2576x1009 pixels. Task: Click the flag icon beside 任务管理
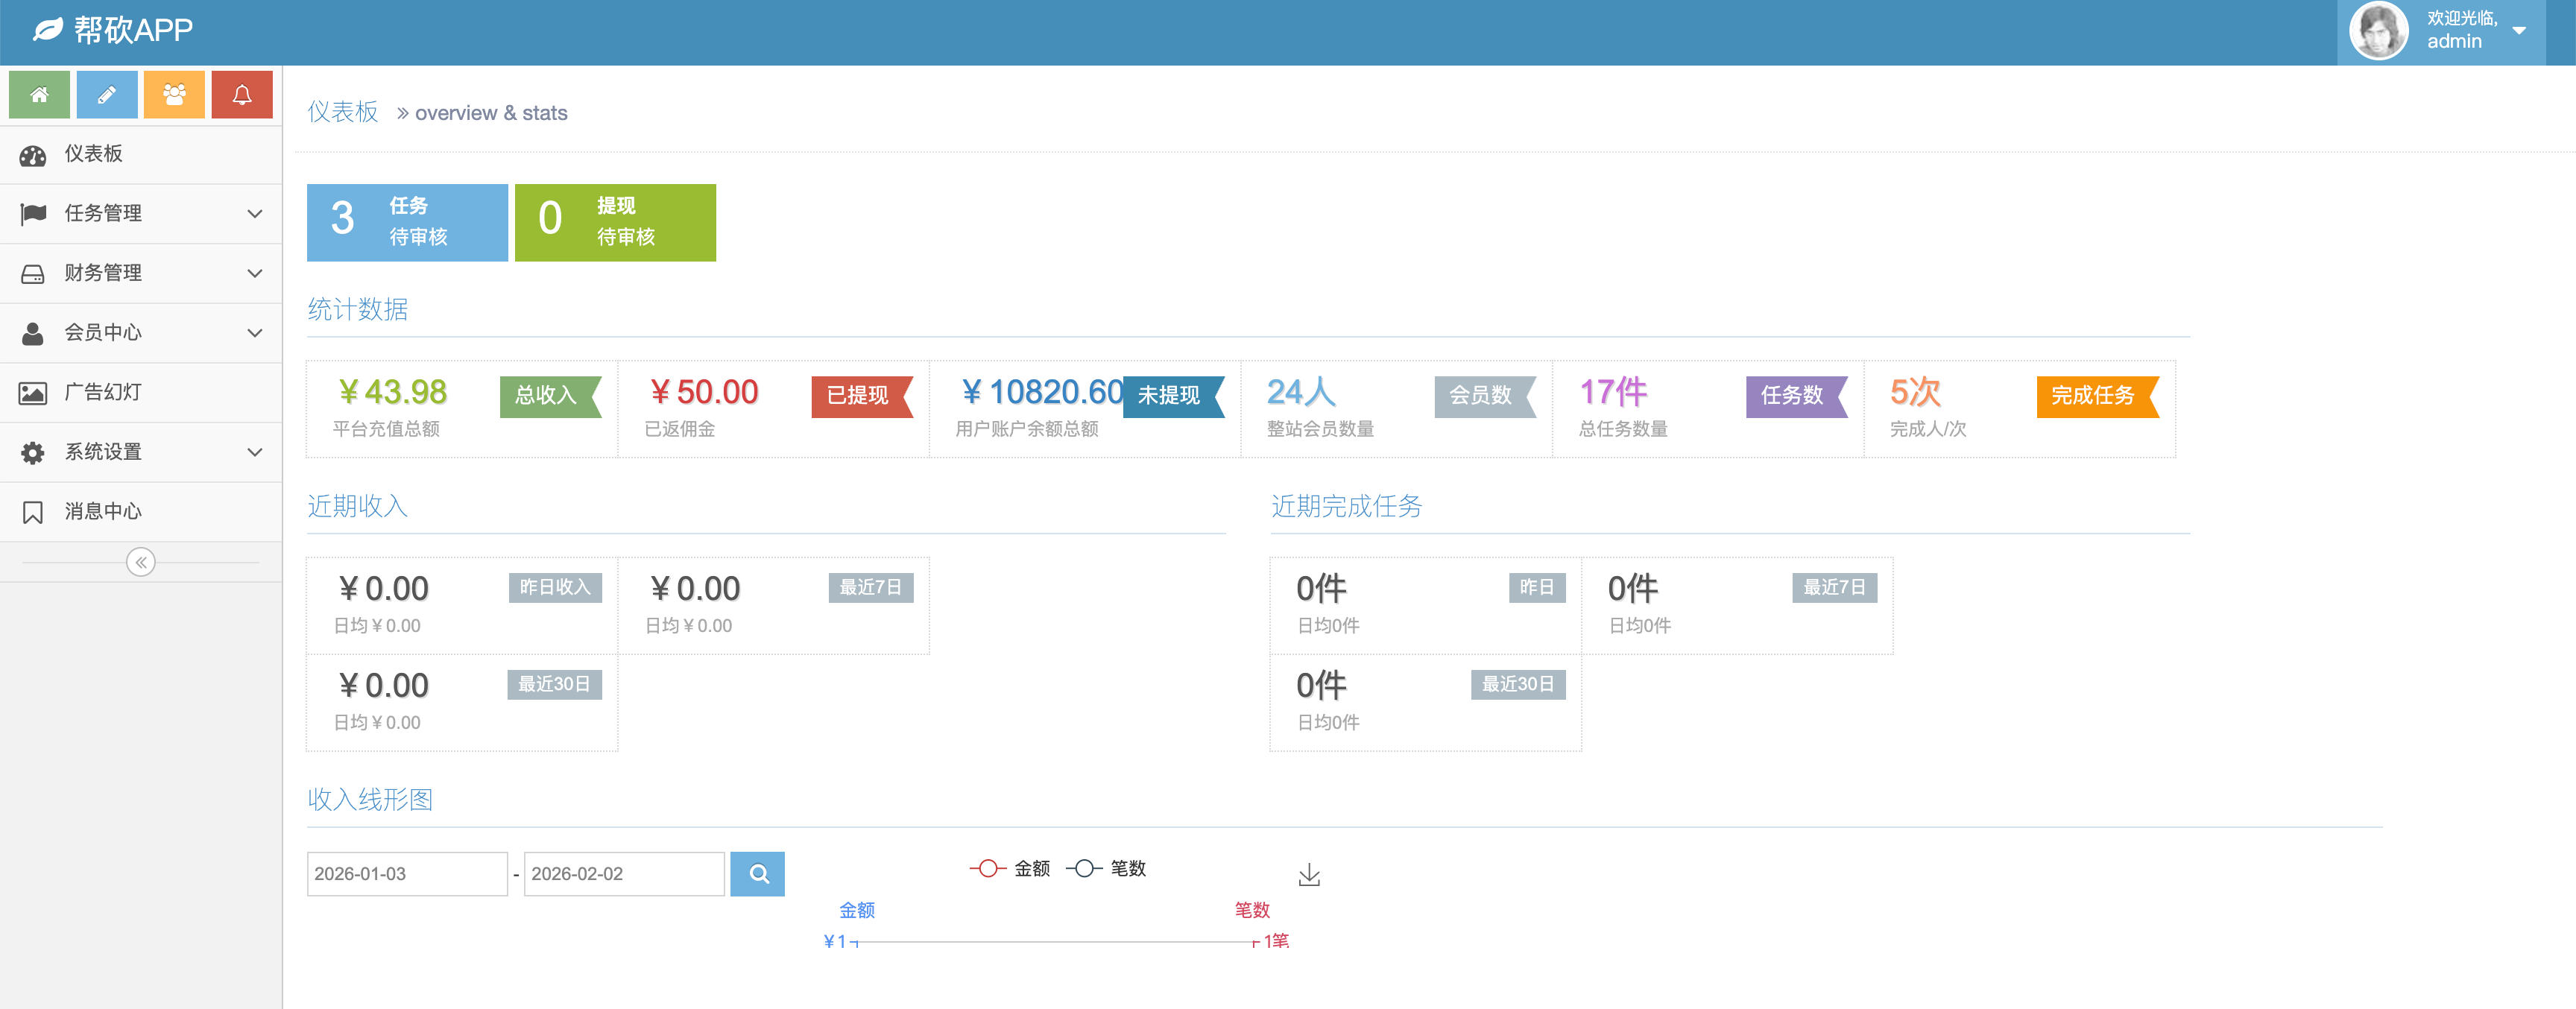click(x=33, y=214)
